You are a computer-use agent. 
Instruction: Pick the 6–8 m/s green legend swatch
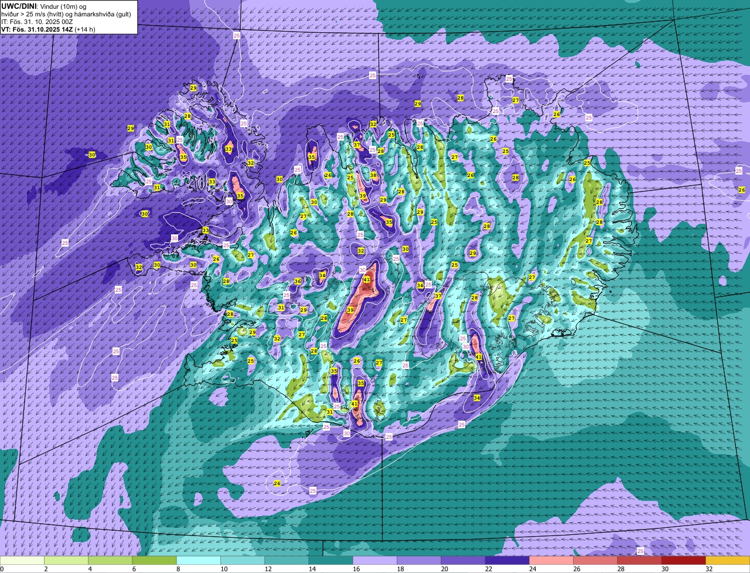tap(154, 560)
